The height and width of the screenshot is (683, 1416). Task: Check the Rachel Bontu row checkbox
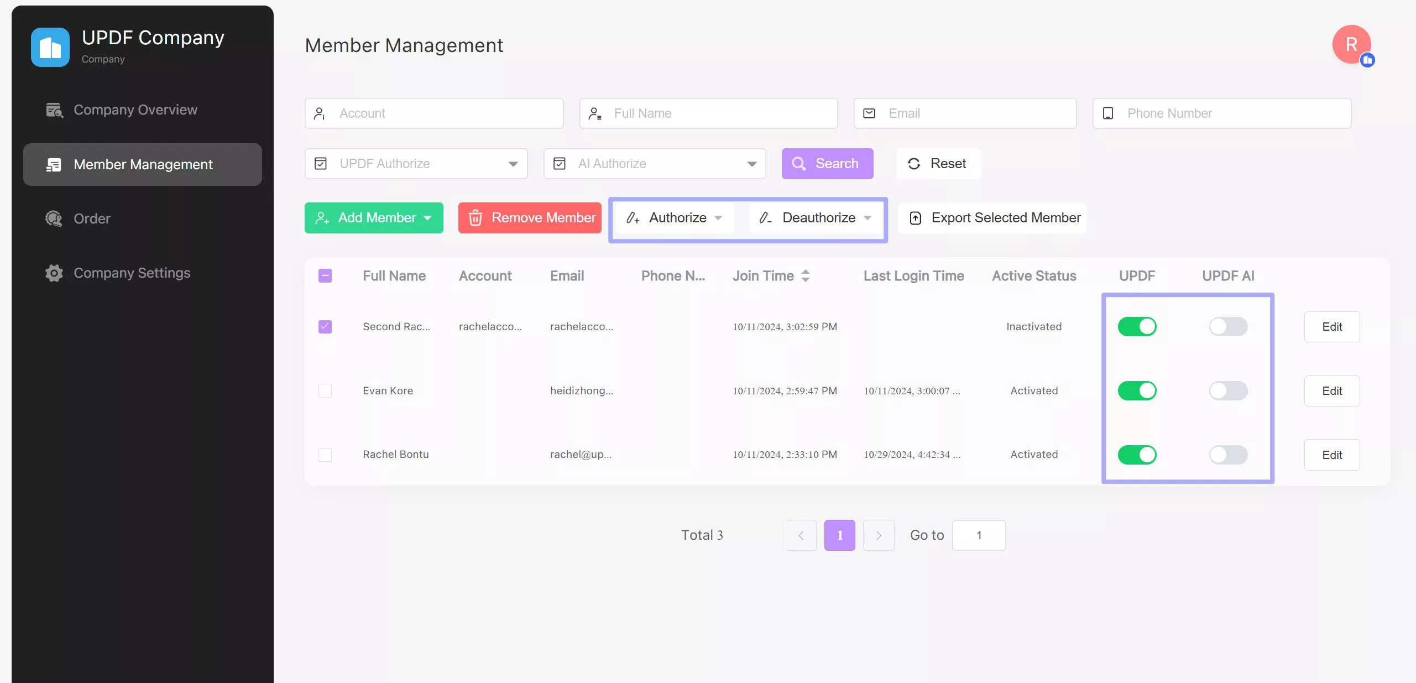point(325,455)
